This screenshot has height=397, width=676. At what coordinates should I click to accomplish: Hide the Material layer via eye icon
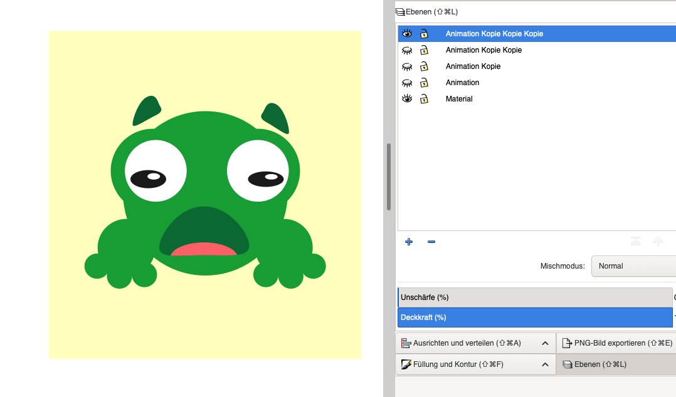click(407, 99)
